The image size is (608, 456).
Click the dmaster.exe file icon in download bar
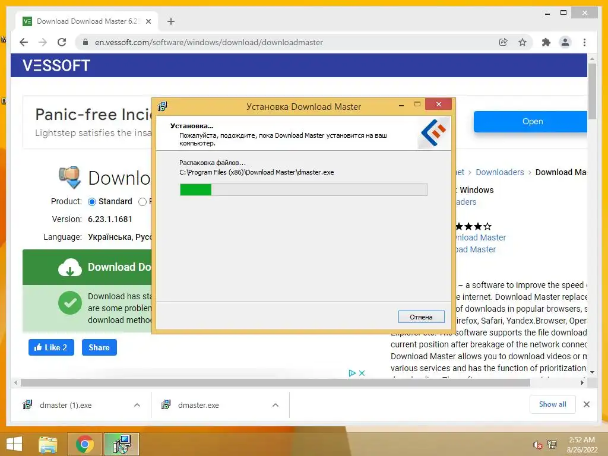[166, 405]
